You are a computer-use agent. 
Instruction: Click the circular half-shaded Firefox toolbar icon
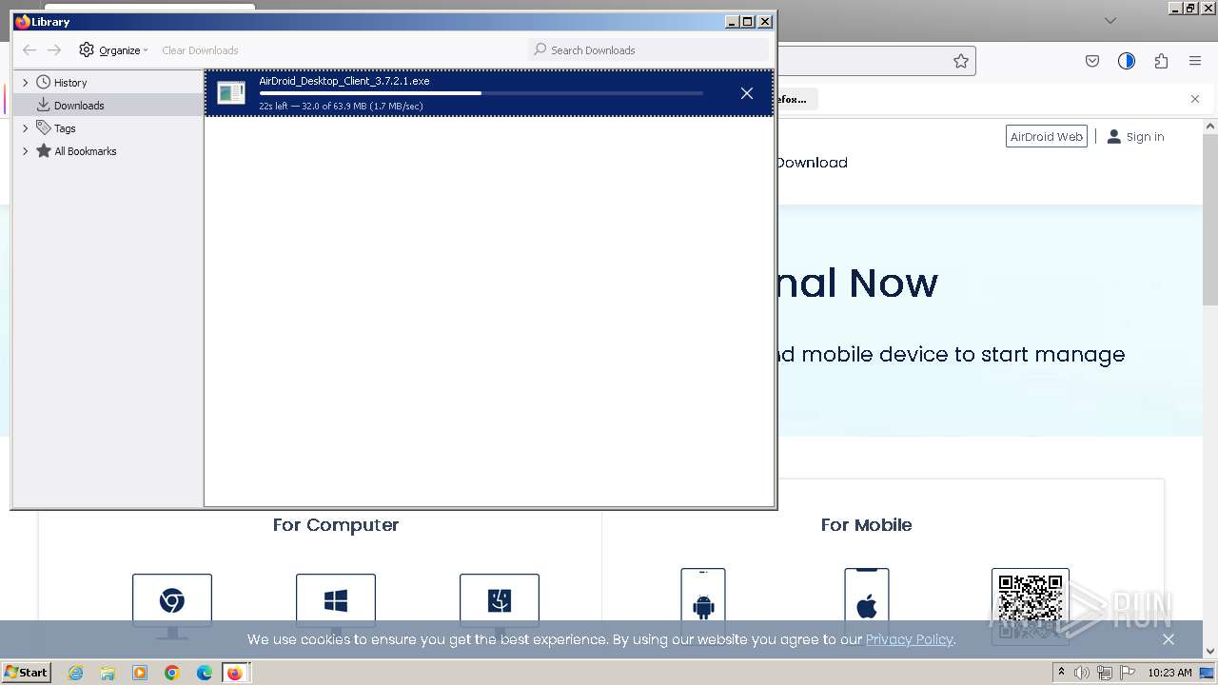click(1127, 61)
